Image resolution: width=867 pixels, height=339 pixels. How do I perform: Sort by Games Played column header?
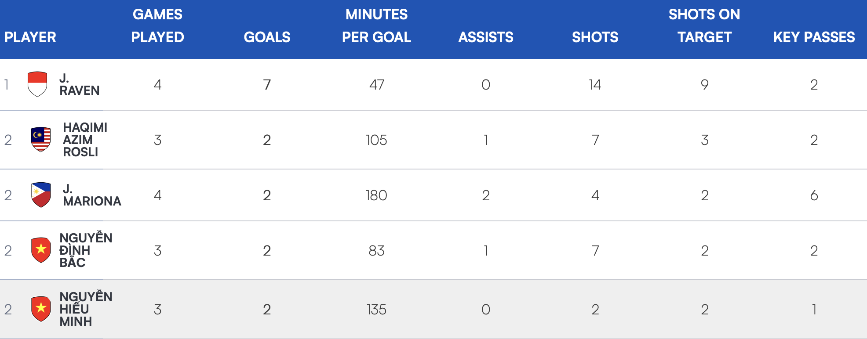click(x=157, y=26)
